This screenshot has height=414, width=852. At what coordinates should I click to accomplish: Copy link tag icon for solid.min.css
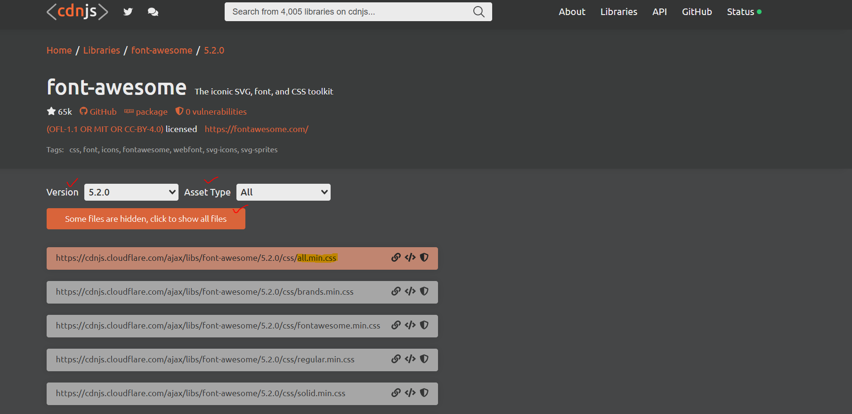tap(410, 393)
